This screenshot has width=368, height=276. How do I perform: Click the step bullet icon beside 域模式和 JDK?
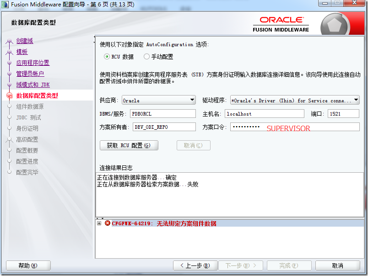[10, 85]
